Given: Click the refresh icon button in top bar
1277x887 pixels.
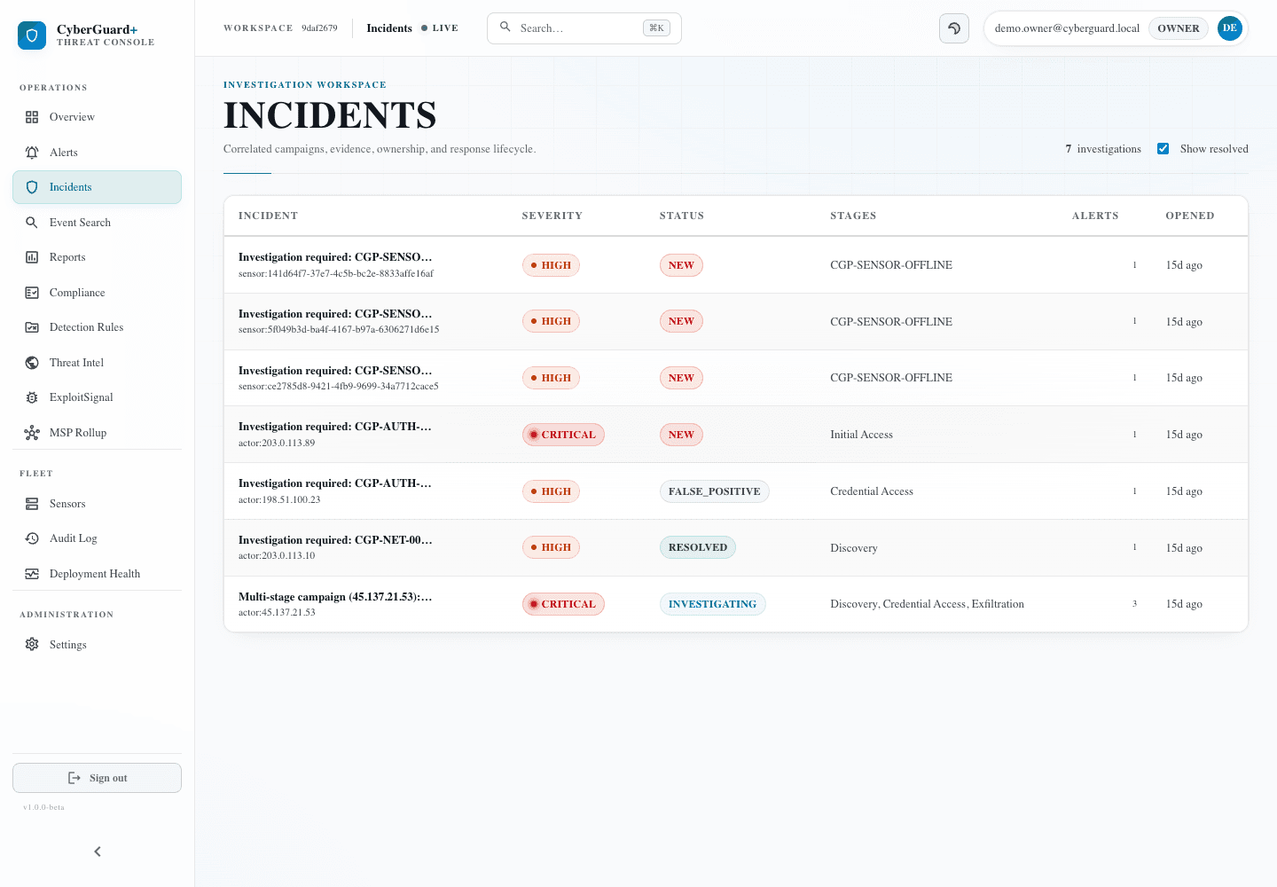Looking at the screenshot, I should point(954,28).
